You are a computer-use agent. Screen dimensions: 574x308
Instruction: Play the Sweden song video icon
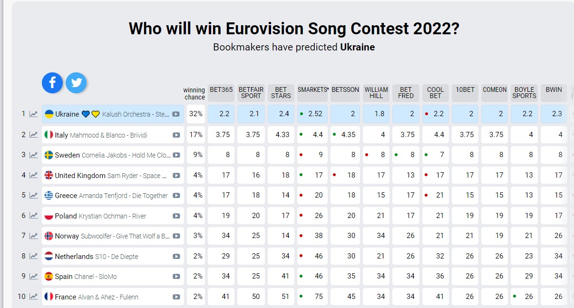[176, 155]
